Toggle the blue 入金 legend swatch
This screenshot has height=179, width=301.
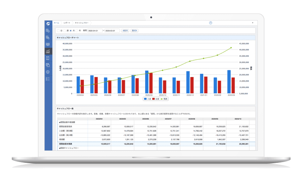pos(145,99)
